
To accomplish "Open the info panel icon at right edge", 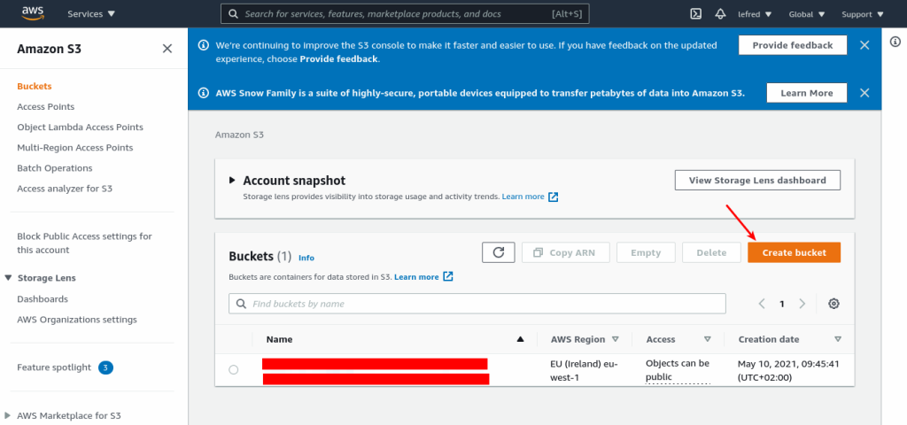I will point(895,42).
